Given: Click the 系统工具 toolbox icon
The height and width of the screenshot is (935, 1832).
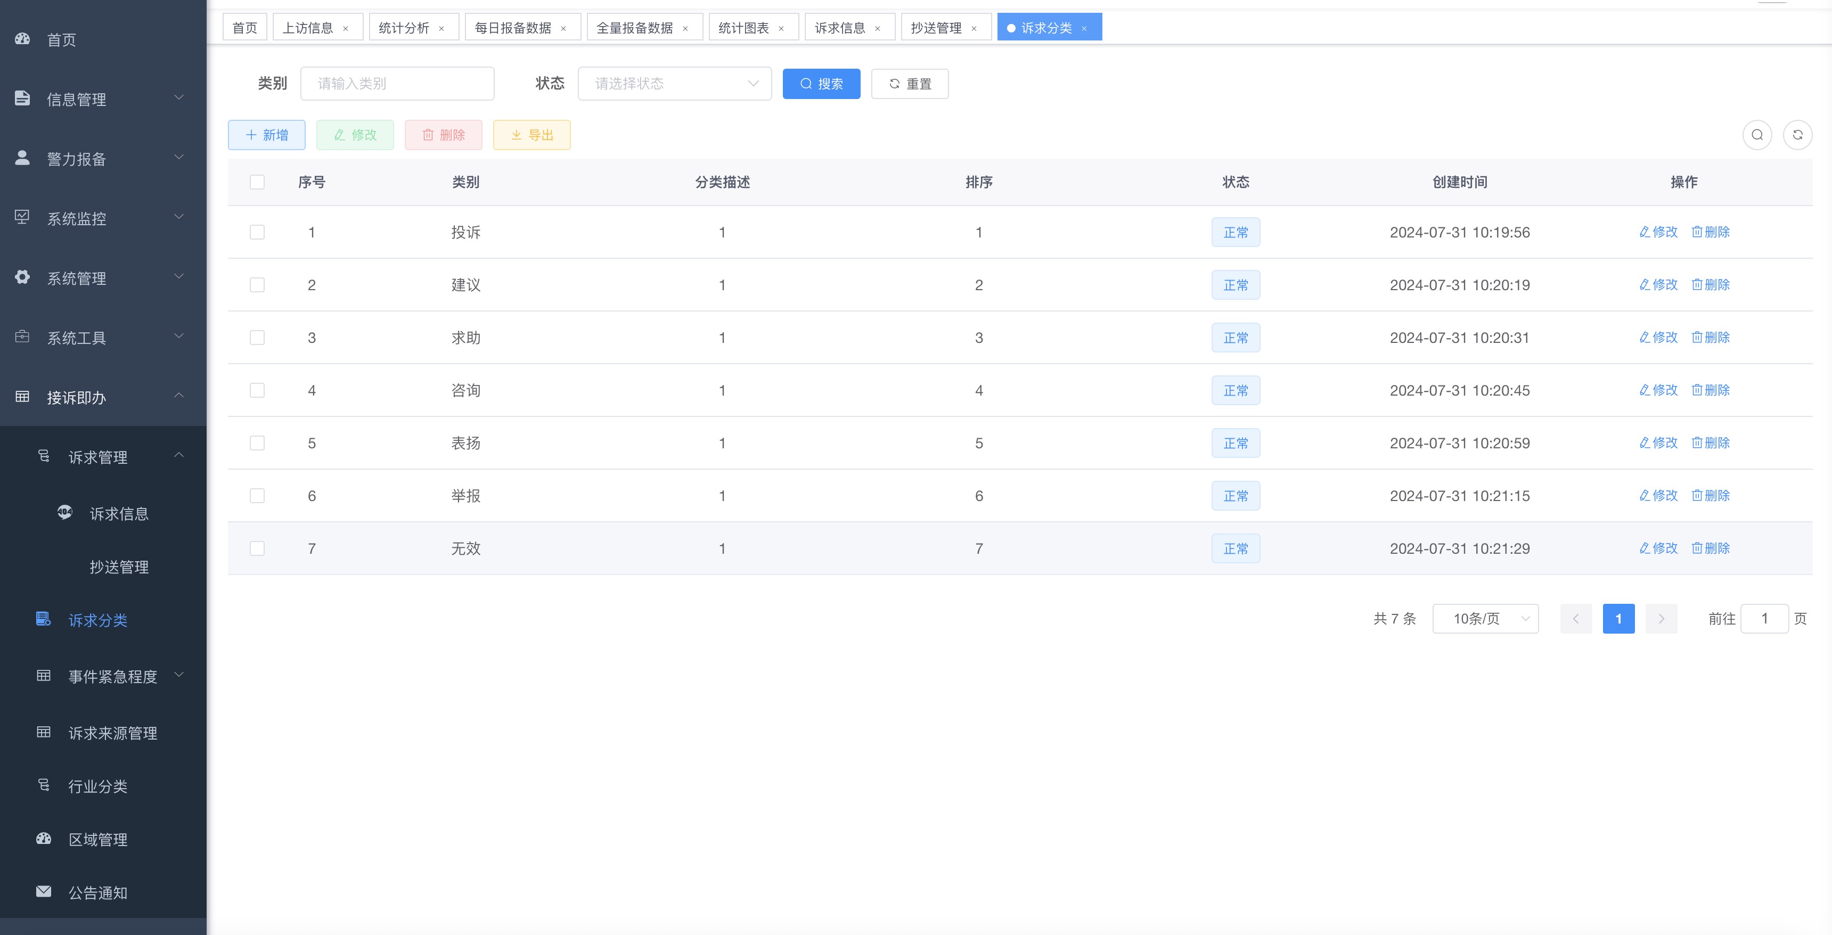Looking at the screenshot, I should [23, 337].
